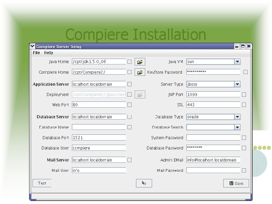
Task: Toggle checkbox next to Java Home field
Action: tap(129, 62)
